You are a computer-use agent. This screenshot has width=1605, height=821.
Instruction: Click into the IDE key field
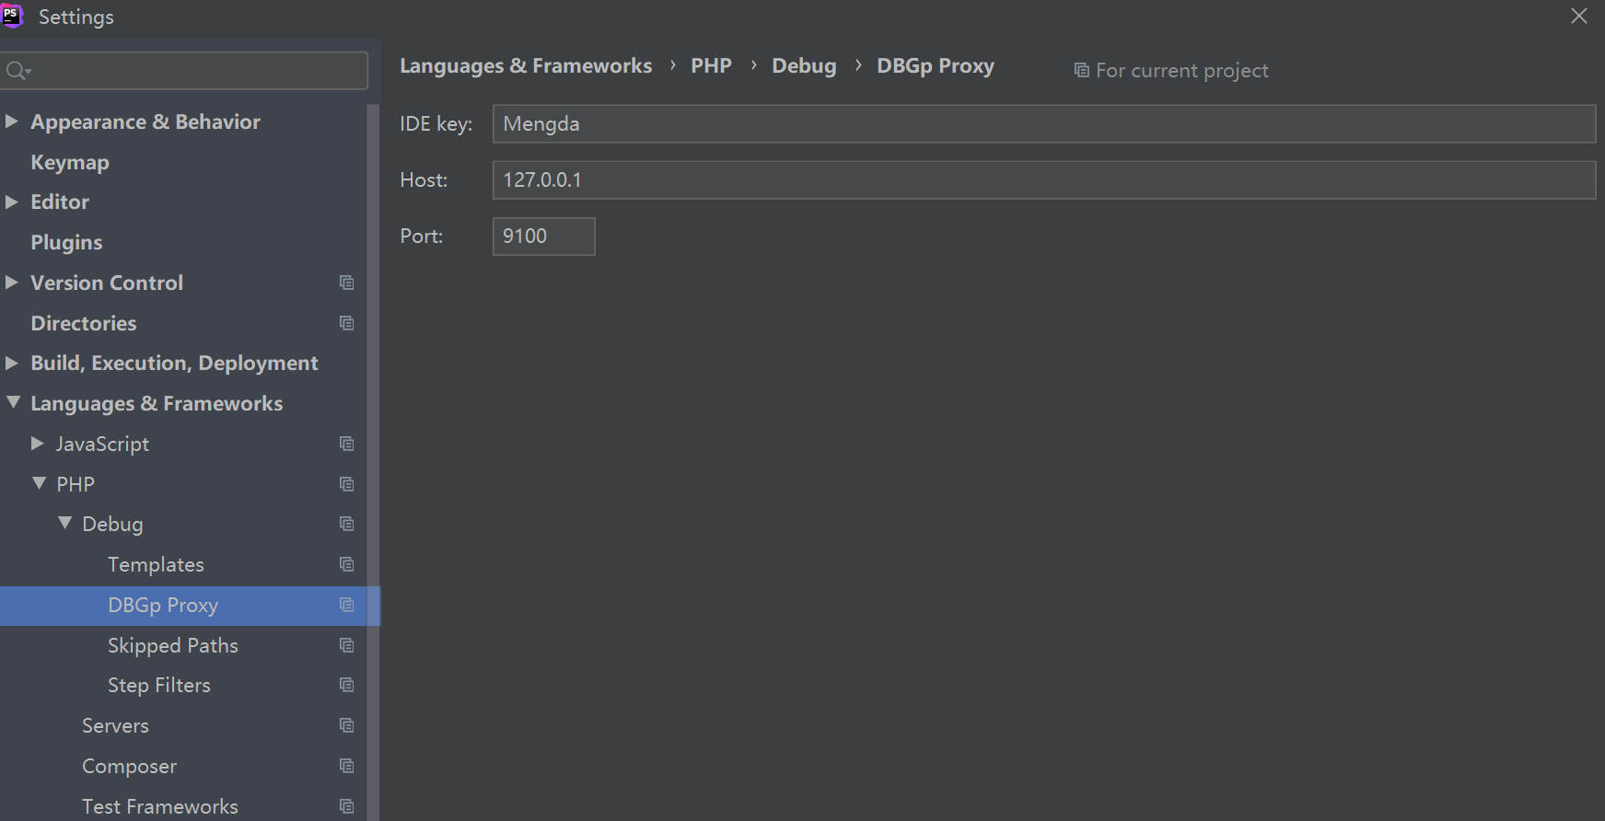tap(1043, 123)
